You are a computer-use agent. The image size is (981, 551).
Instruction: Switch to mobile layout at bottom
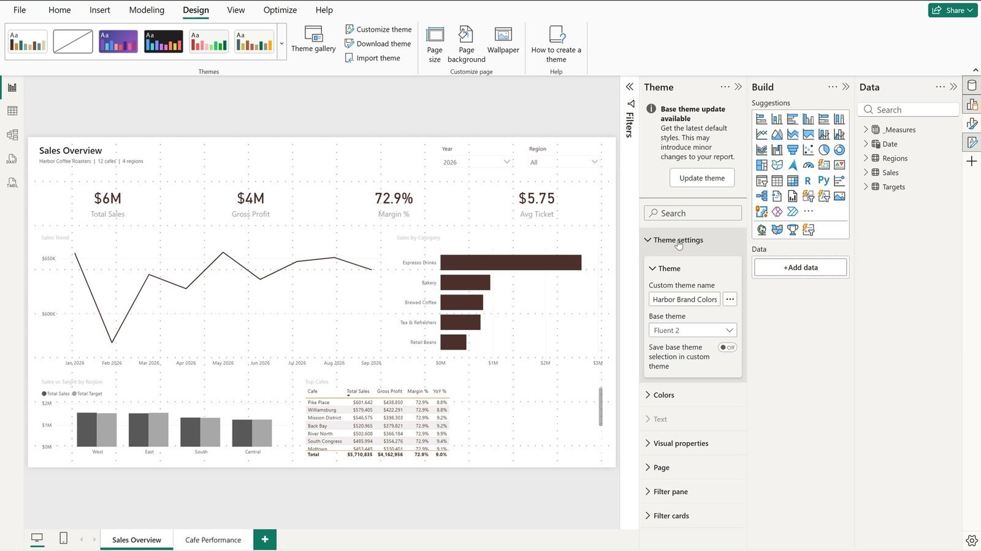(63, 538)
